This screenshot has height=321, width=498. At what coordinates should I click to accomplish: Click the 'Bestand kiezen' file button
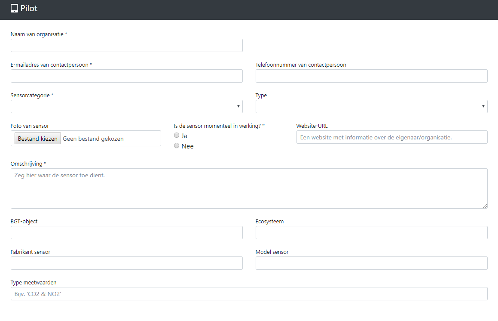[x=38, y=139]
